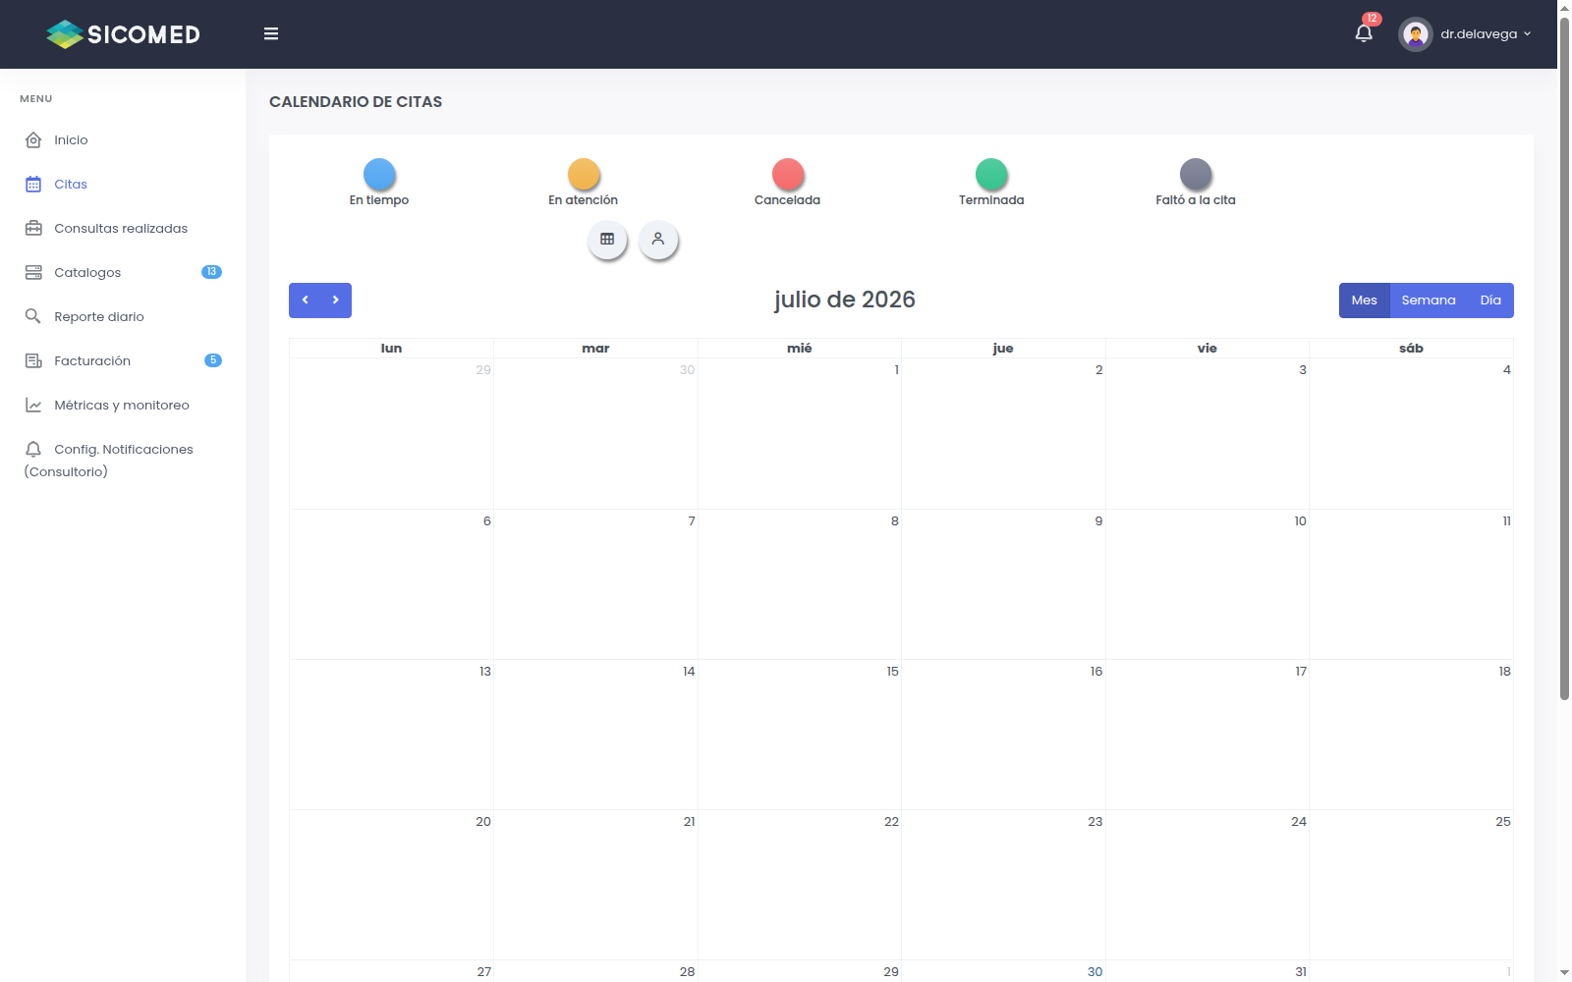
Task: Click the julio de 2026 title
Action: tap(845, 300)
